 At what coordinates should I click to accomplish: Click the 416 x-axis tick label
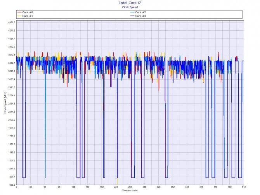201,187
